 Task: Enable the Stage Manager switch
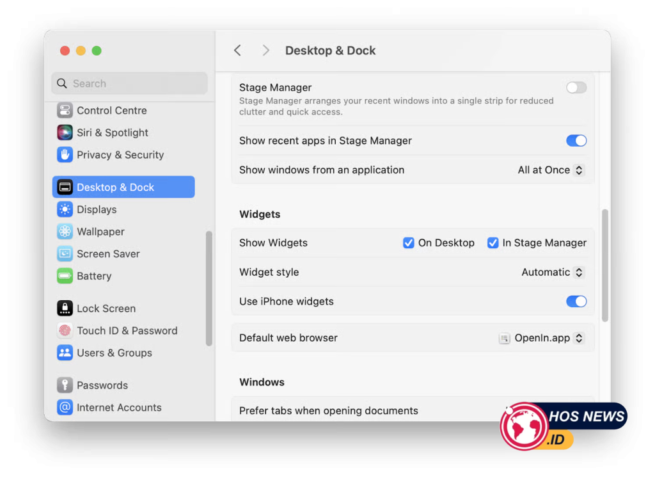pyautogui.click(x=576, y=88)
